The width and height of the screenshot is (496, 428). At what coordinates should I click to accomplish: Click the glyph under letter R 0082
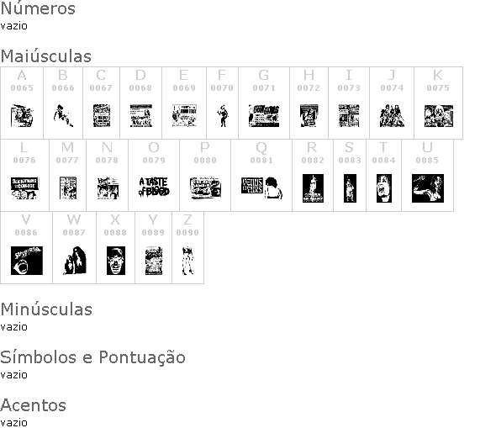[x=313, y=188]
